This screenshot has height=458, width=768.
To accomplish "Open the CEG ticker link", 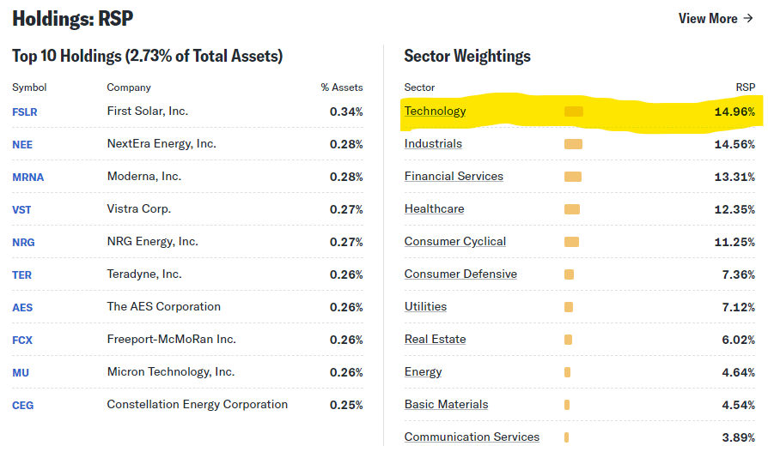I will coord(23,405).
